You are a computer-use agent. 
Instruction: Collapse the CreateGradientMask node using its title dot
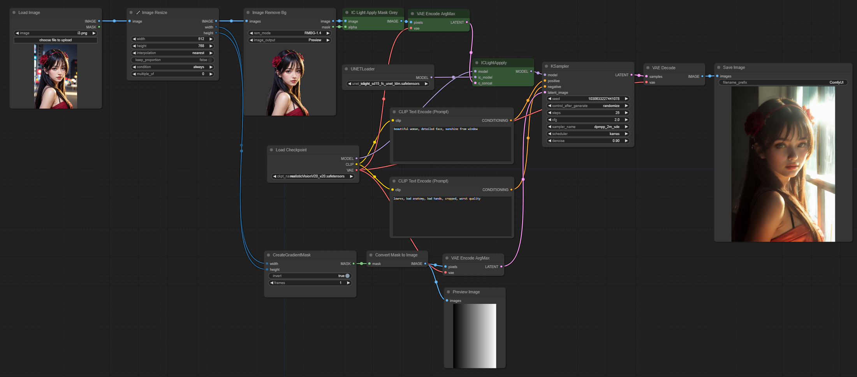click(268, 255)
